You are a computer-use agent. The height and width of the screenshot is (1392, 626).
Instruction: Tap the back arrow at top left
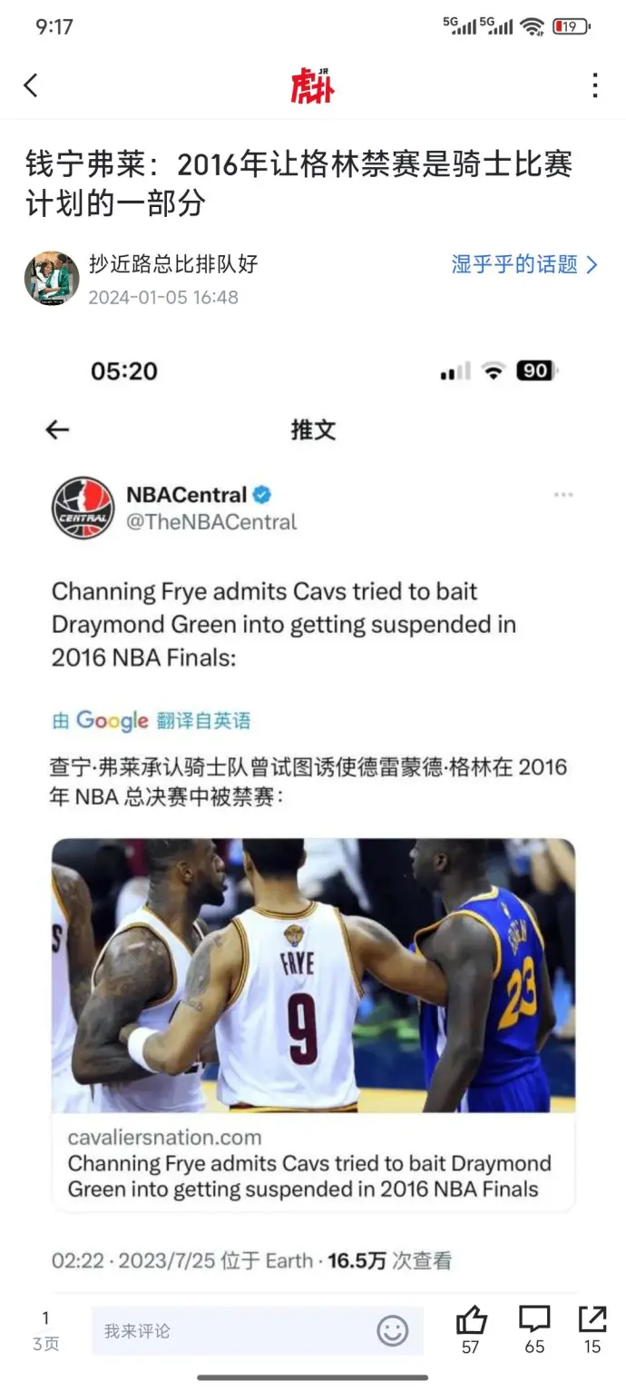pos(31,85)
